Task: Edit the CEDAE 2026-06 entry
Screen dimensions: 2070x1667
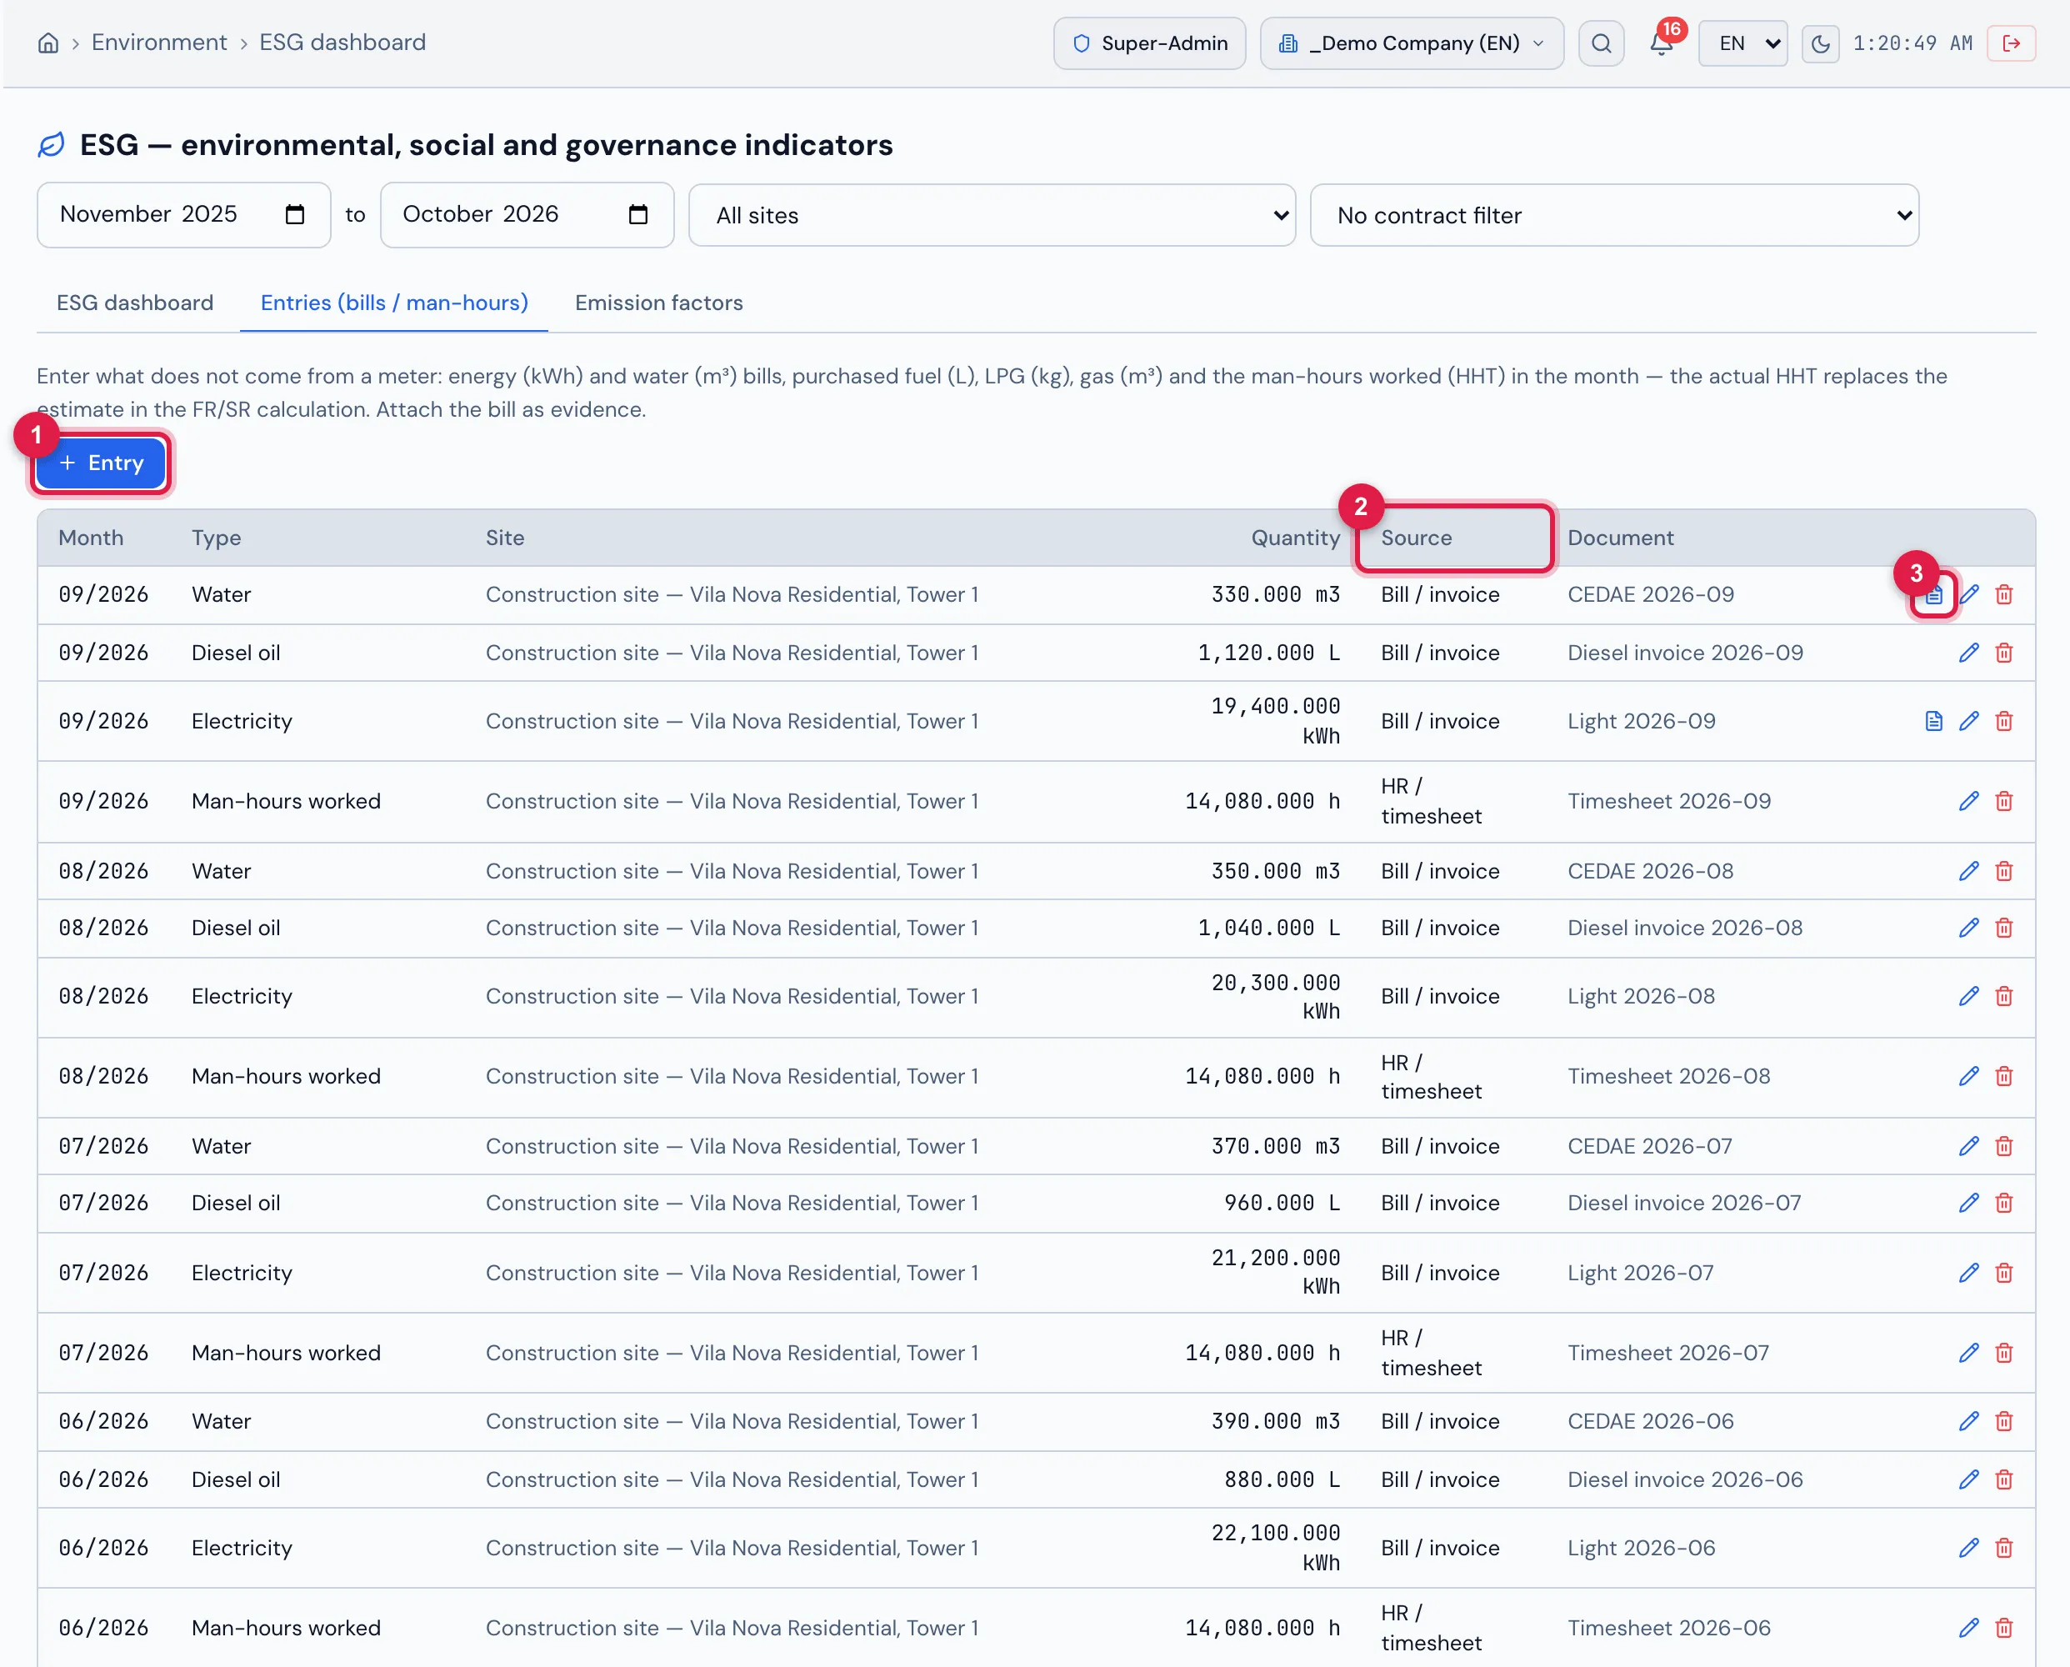Action: [1968, 1421]
